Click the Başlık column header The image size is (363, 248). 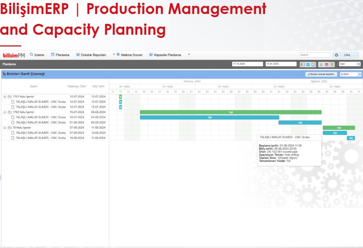(x=33, y=87)
